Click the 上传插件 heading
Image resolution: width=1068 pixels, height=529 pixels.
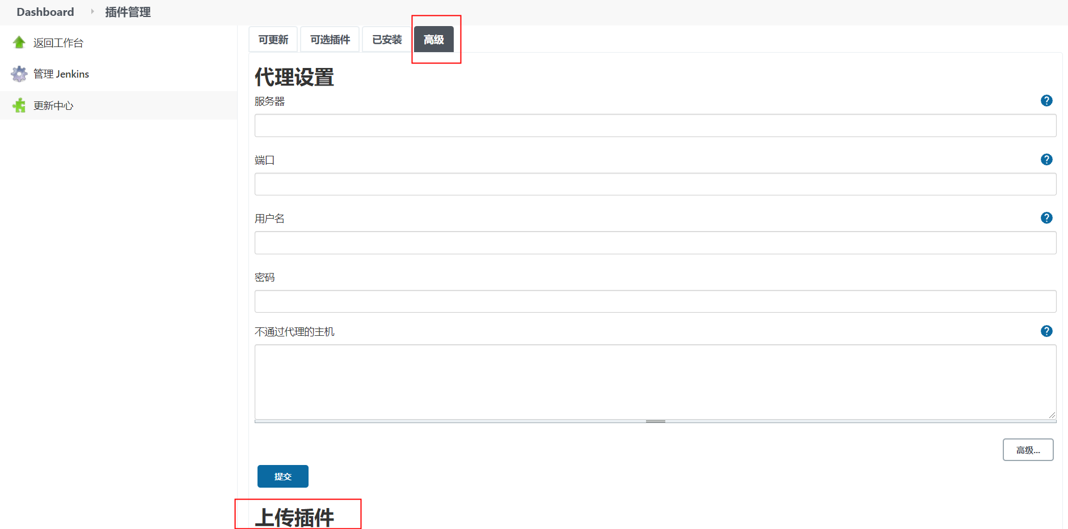[x=294, y=518]
